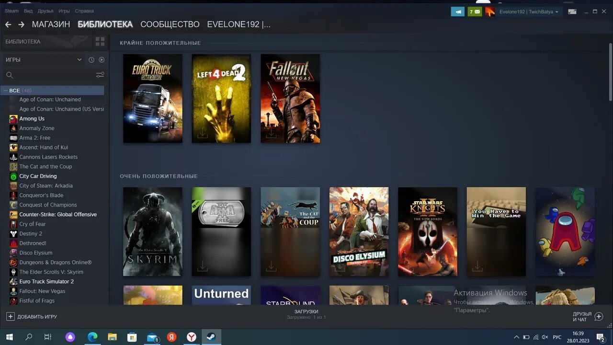Open the Steam menu
This screenshot has height=345, width=613.
tap(11, 11)
